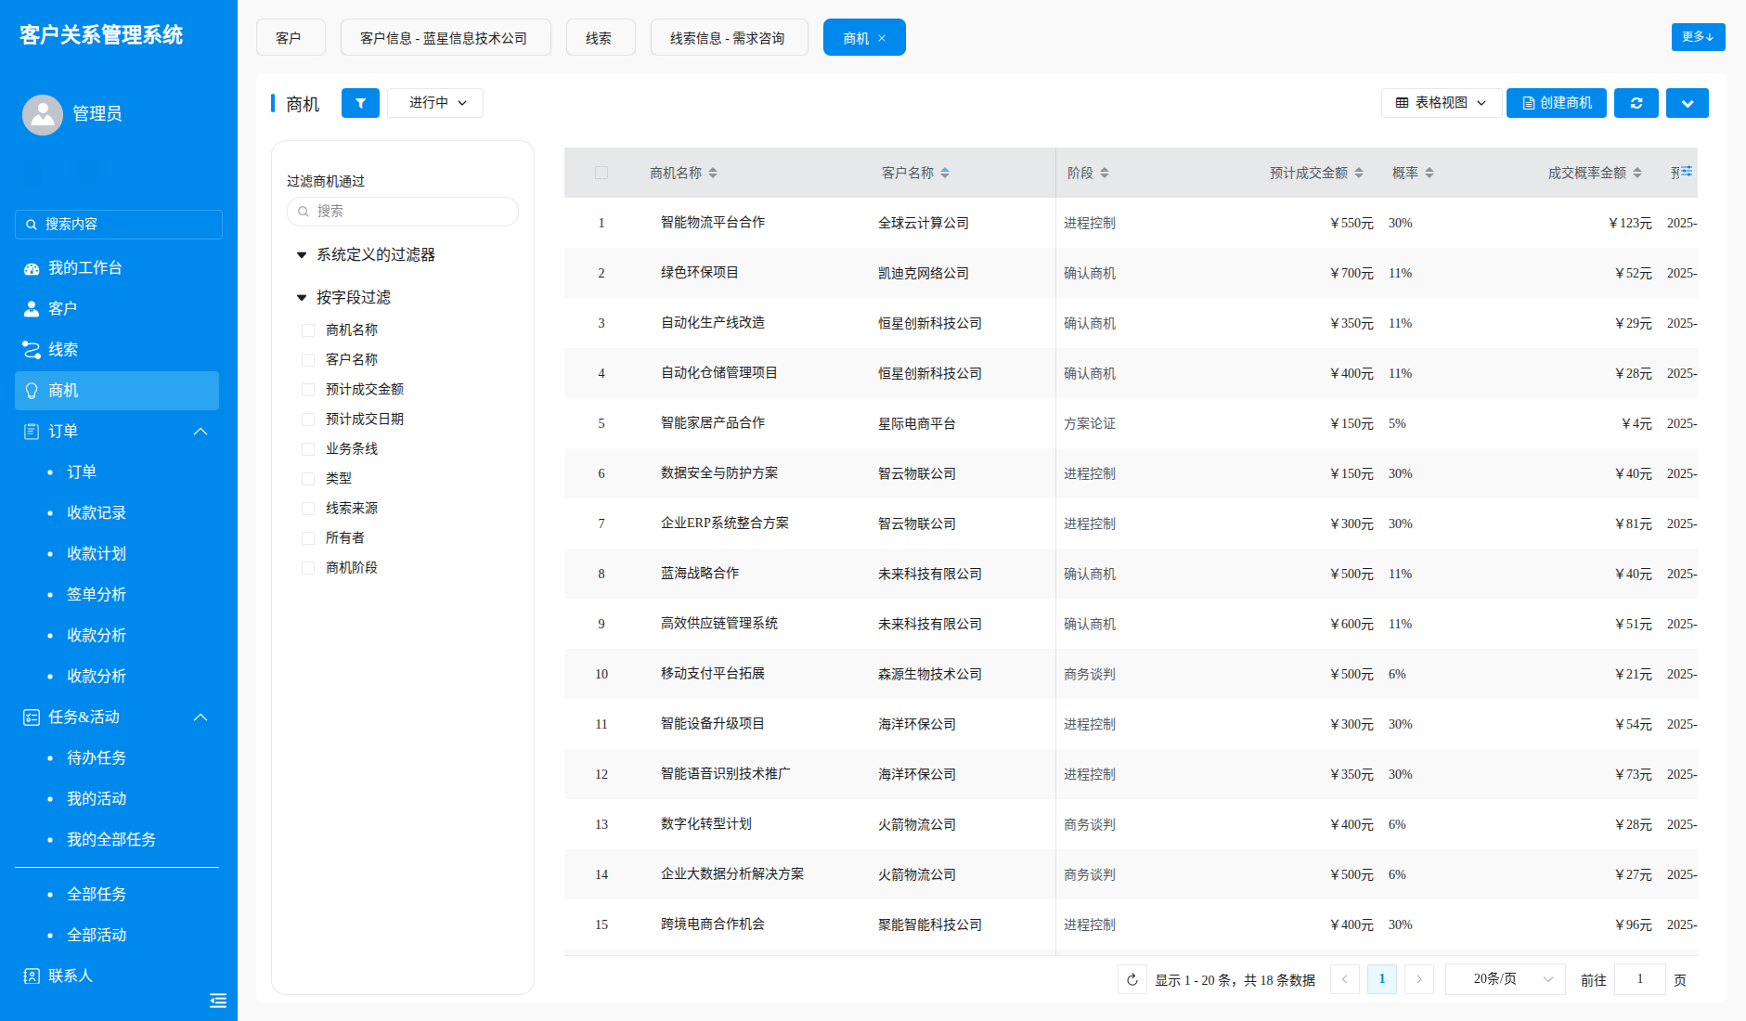The image size is (1746, 1021).
Task: Check the 预计成交金额 filter field
Action: pyautogui.click(x=308, y=390)
